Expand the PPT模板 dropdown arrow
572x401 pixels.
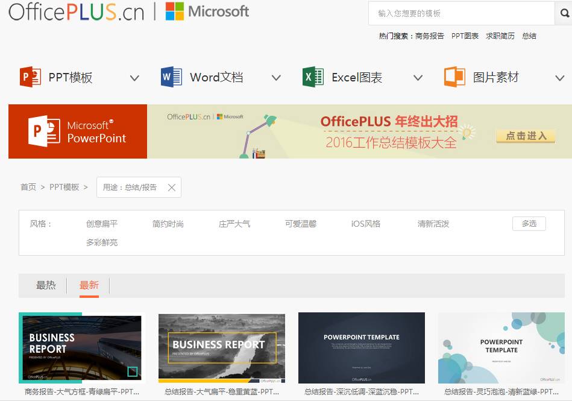point(134,78)
